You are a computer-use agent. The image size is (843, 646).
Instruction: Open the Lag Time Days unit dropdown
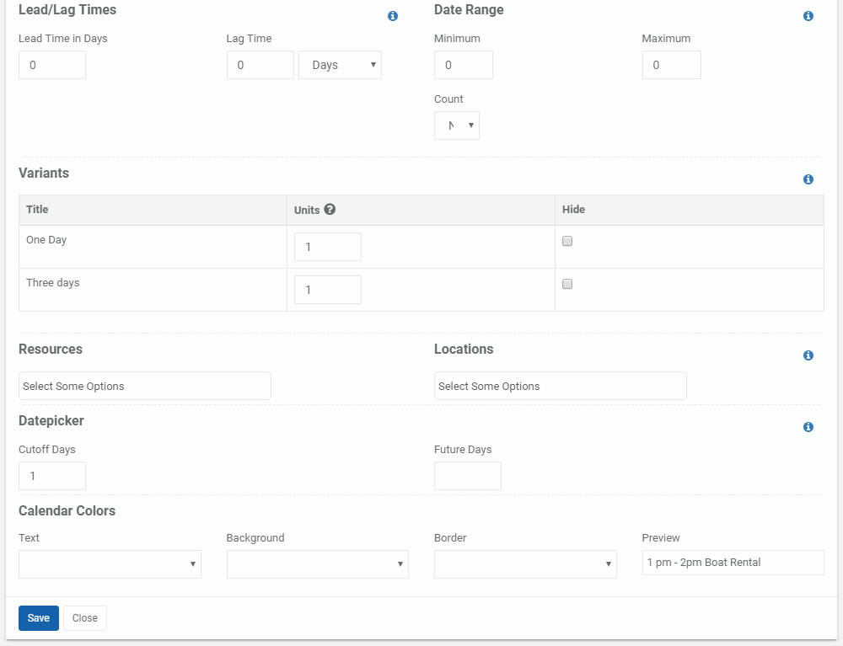(x=340, y=65)
